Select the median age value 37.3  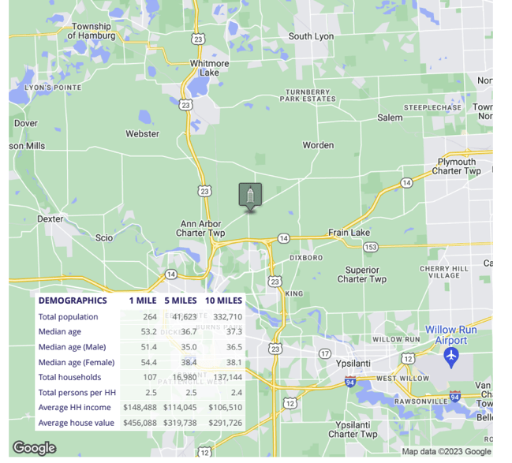point(234,332)
